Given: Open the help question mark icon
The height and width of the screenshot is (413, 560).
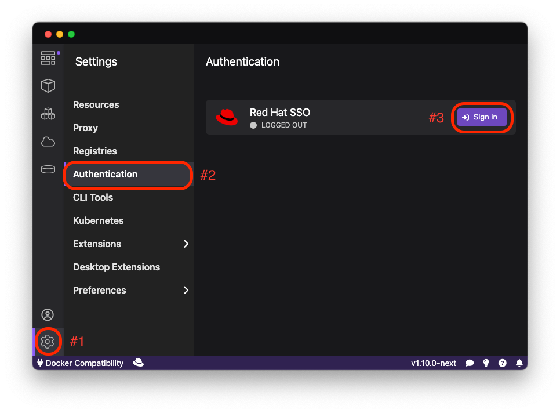Looking at the screenshot, I should click(x=503, y=363).
